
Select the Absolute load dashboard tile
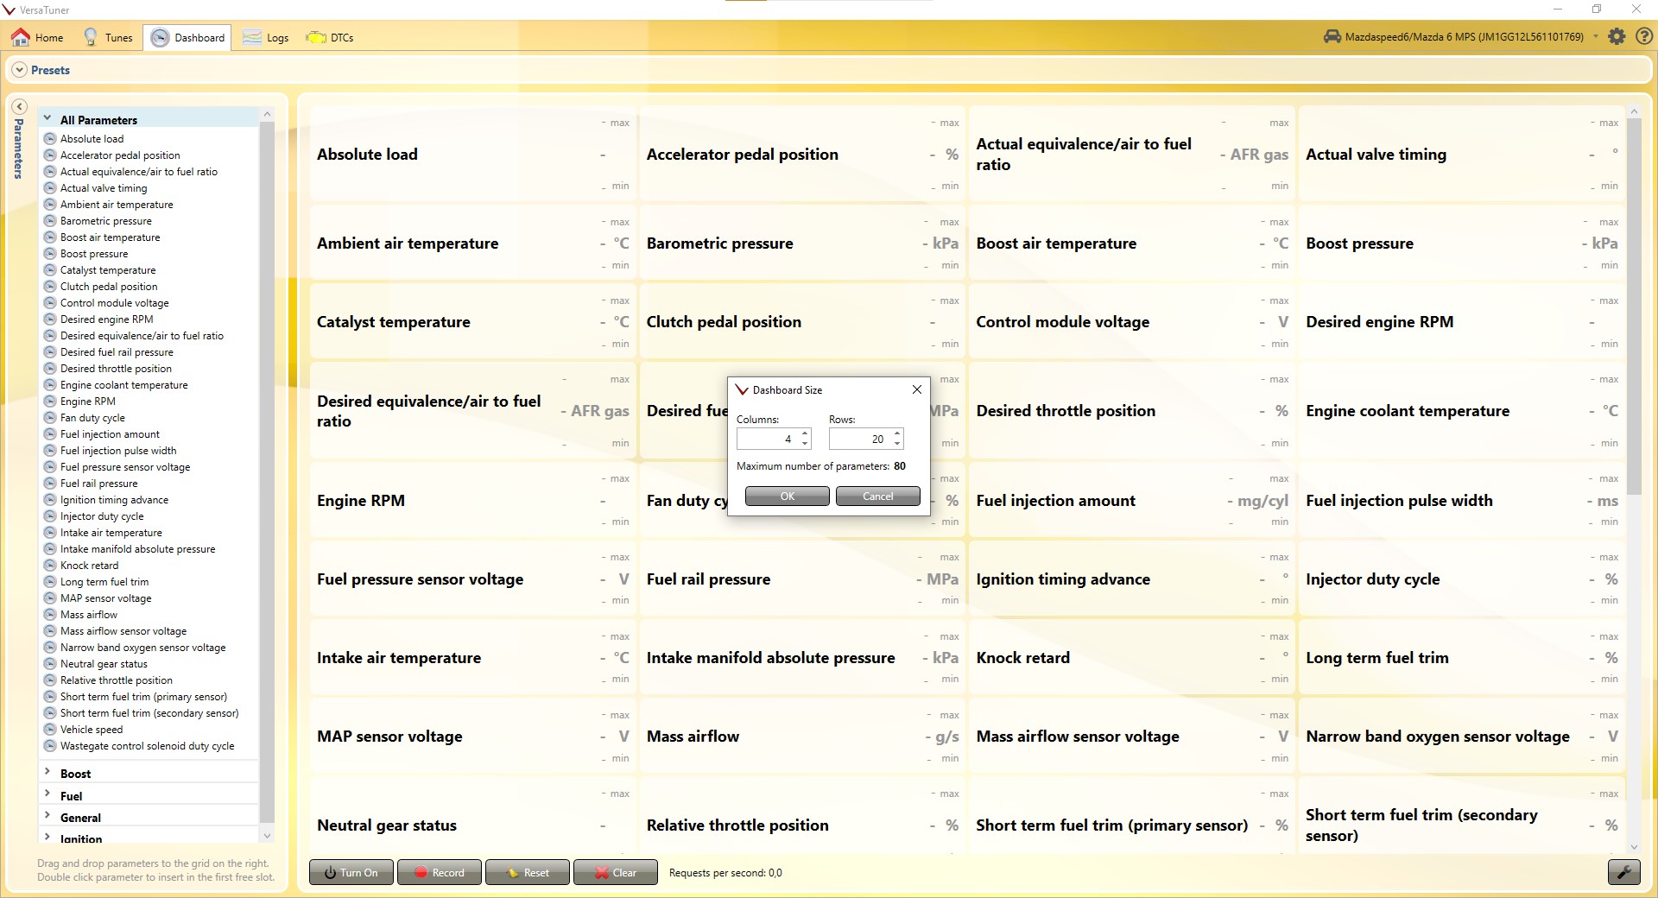click(472, 154)
